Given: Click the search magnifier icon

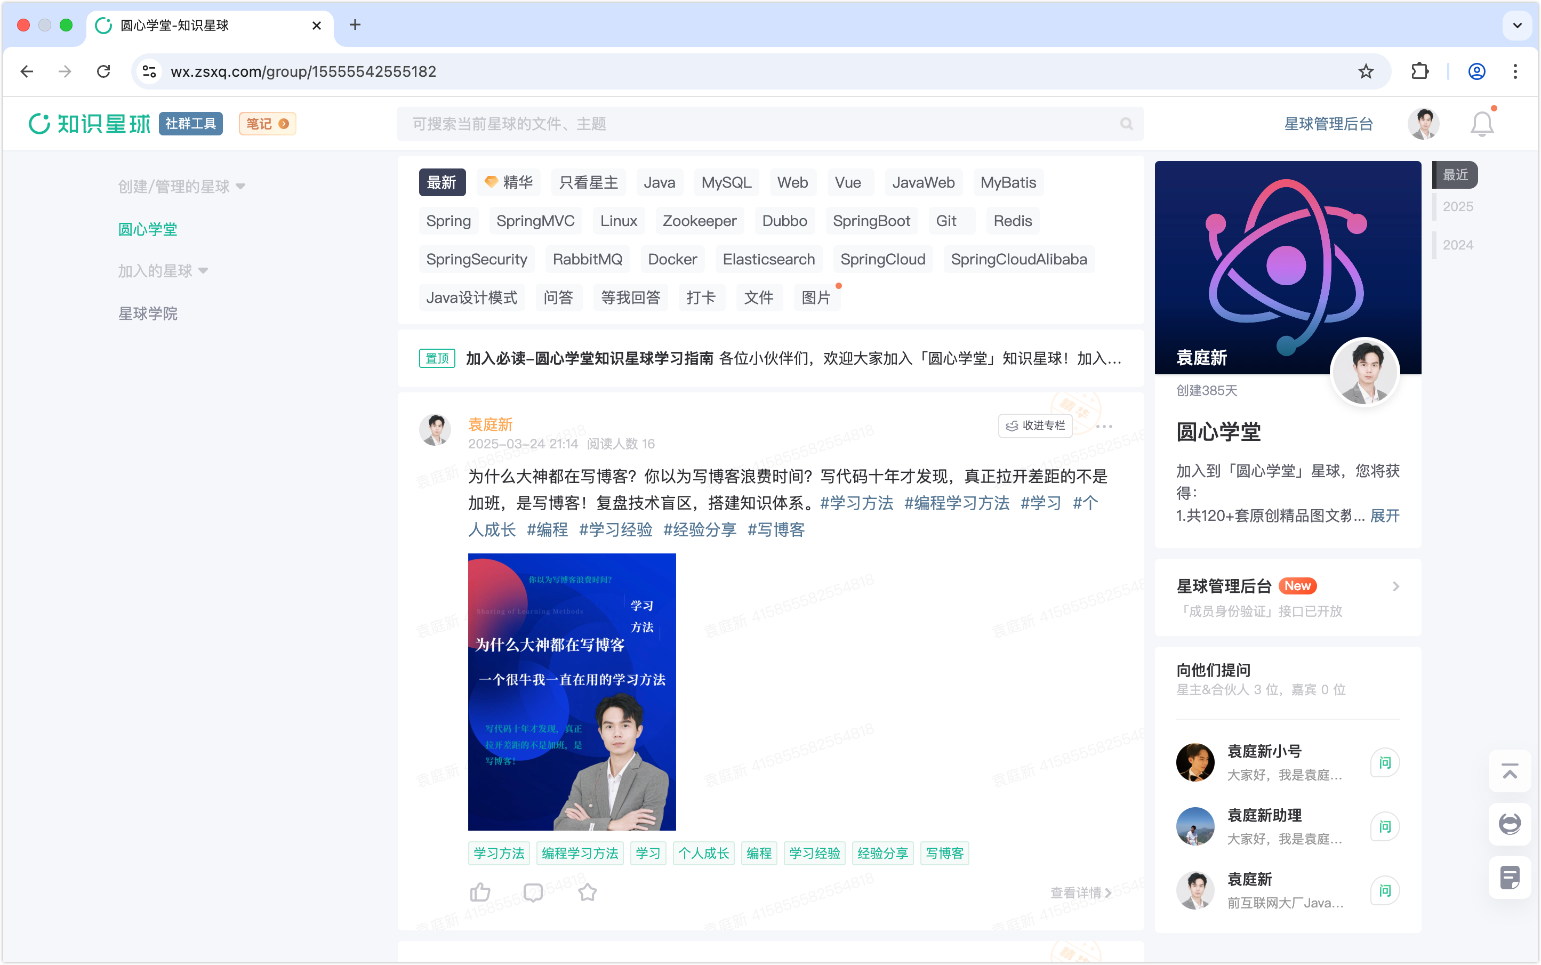Looking at the screenshot, I should (x=1126, y=124).
